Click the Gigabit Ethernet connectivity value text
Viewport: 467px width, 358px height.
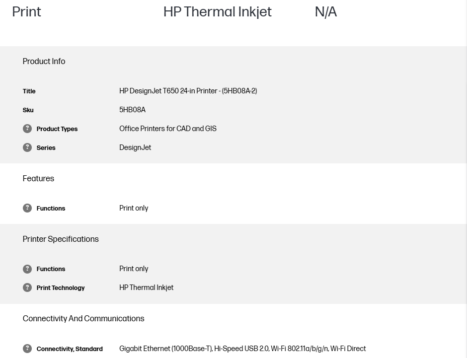[x=242, y=349]
